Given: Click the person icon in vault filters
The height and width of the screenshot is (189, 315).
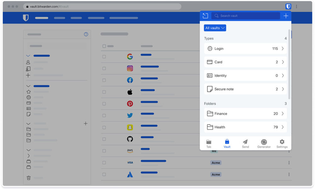Looking at the screenshot, I should 28,62.
